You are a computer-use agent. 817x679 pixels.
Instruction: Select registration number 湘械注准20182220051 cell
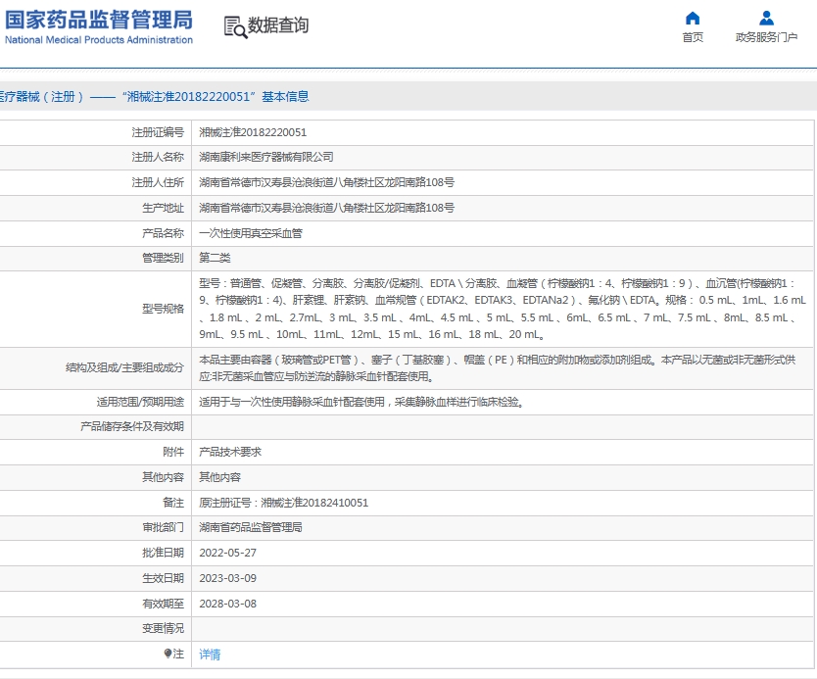coord(253,132)
